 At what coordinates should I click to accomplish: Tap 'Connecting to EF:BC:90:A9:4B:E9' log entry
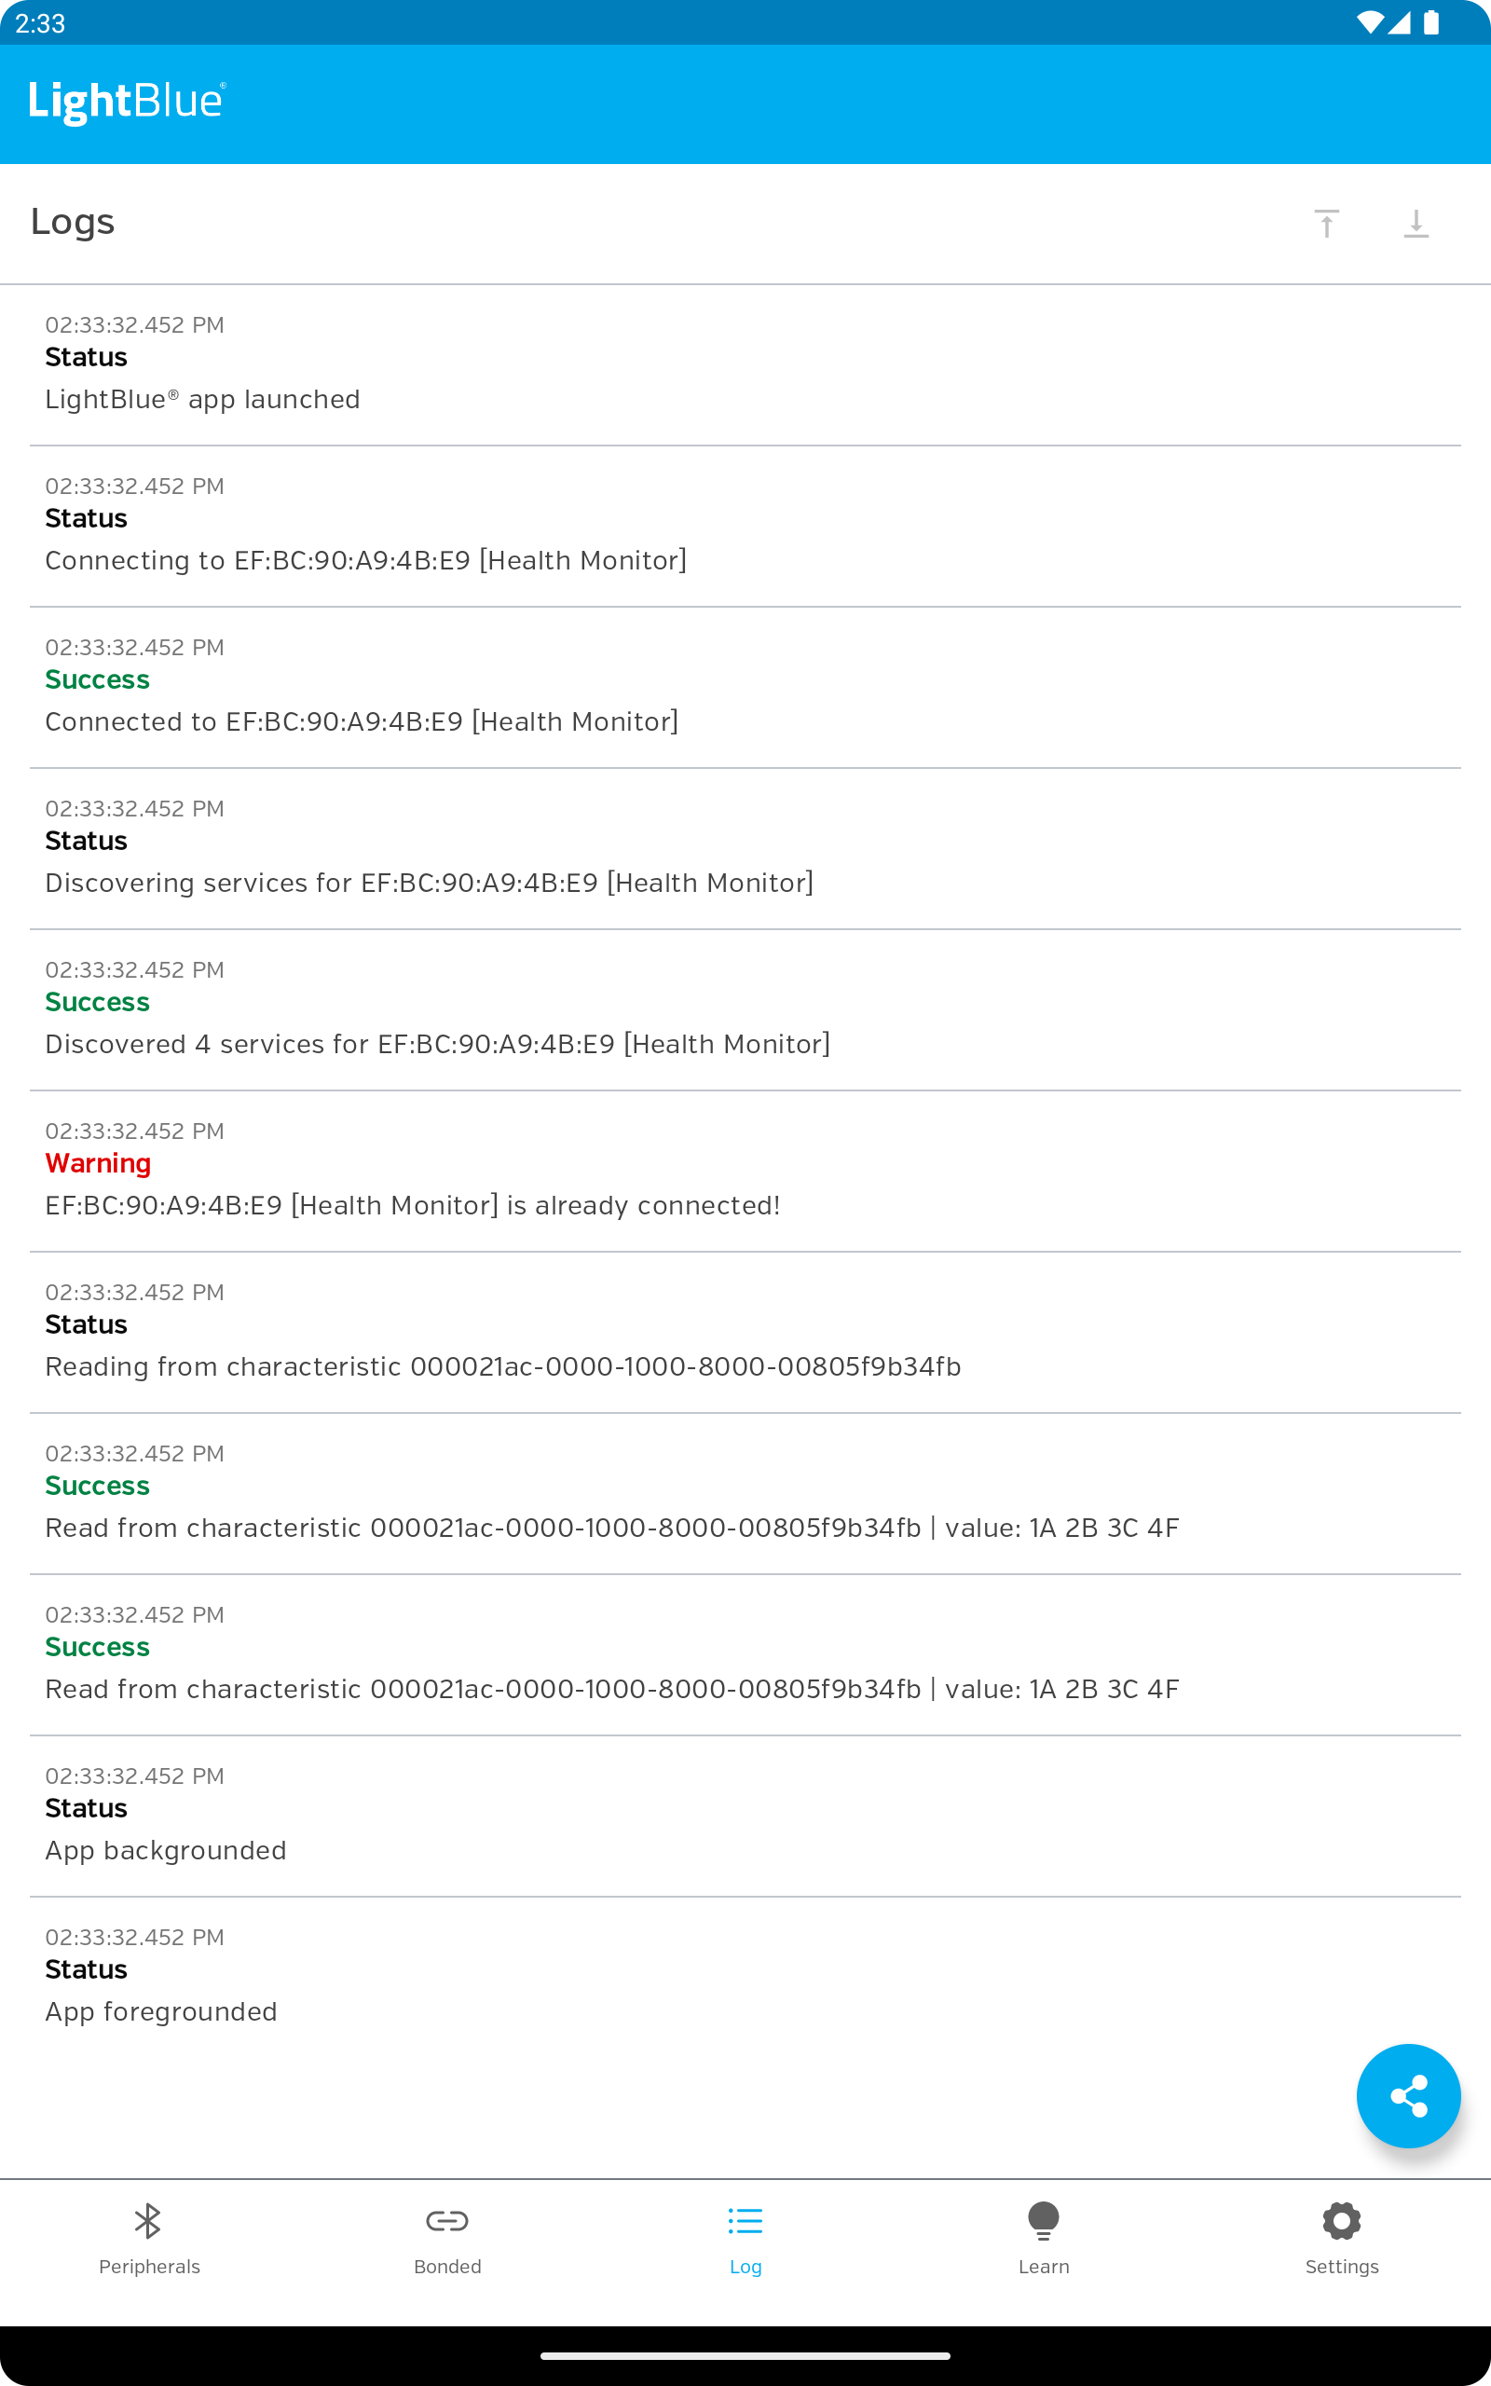(745, 527)
